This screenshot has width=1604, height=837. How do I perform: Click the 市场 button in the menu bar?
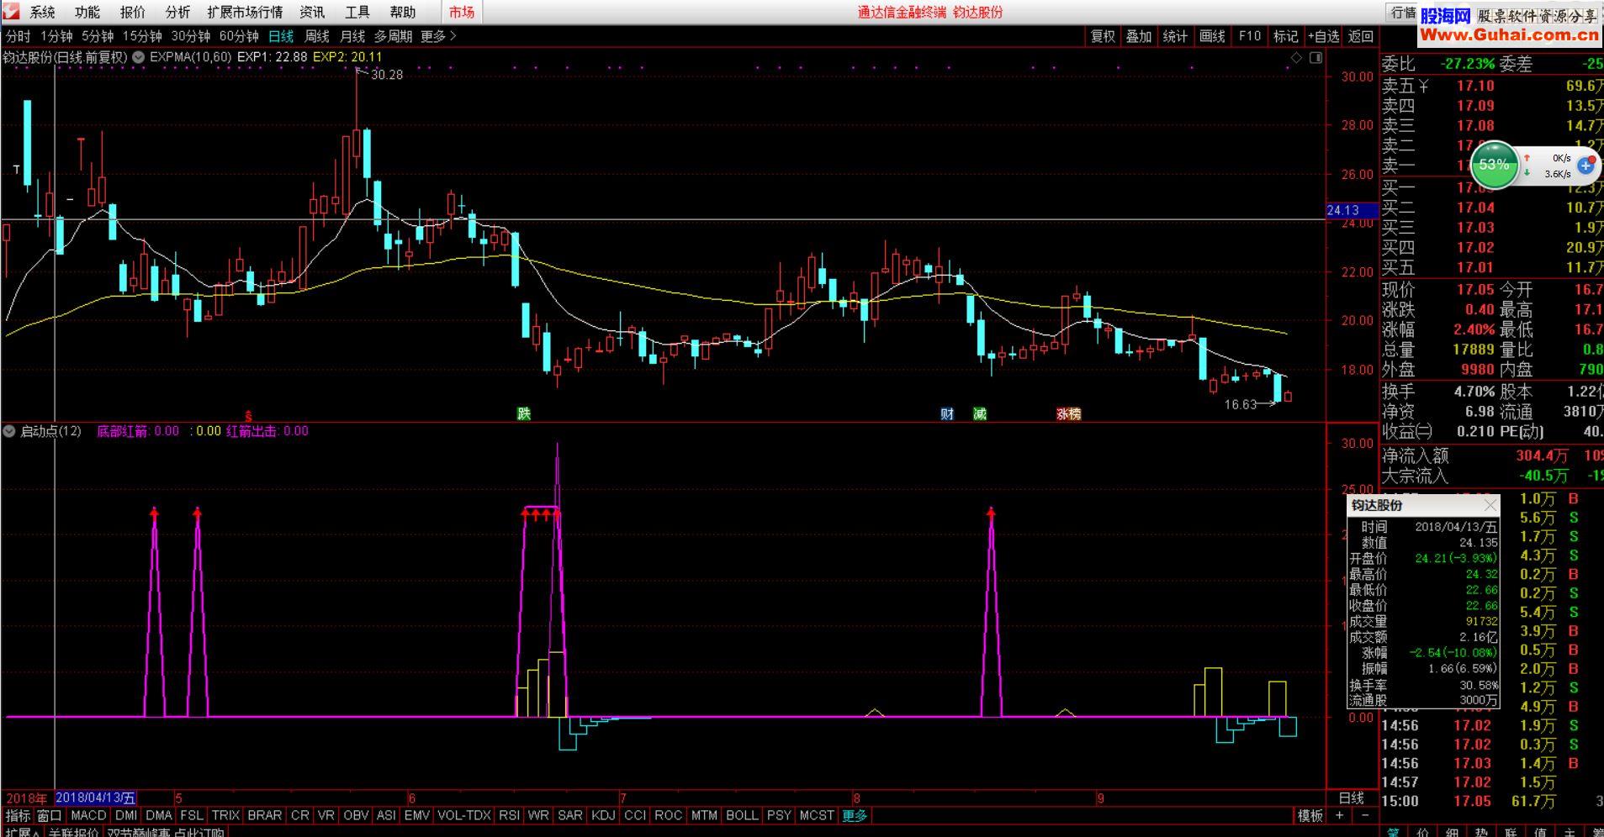pos(461,12)
